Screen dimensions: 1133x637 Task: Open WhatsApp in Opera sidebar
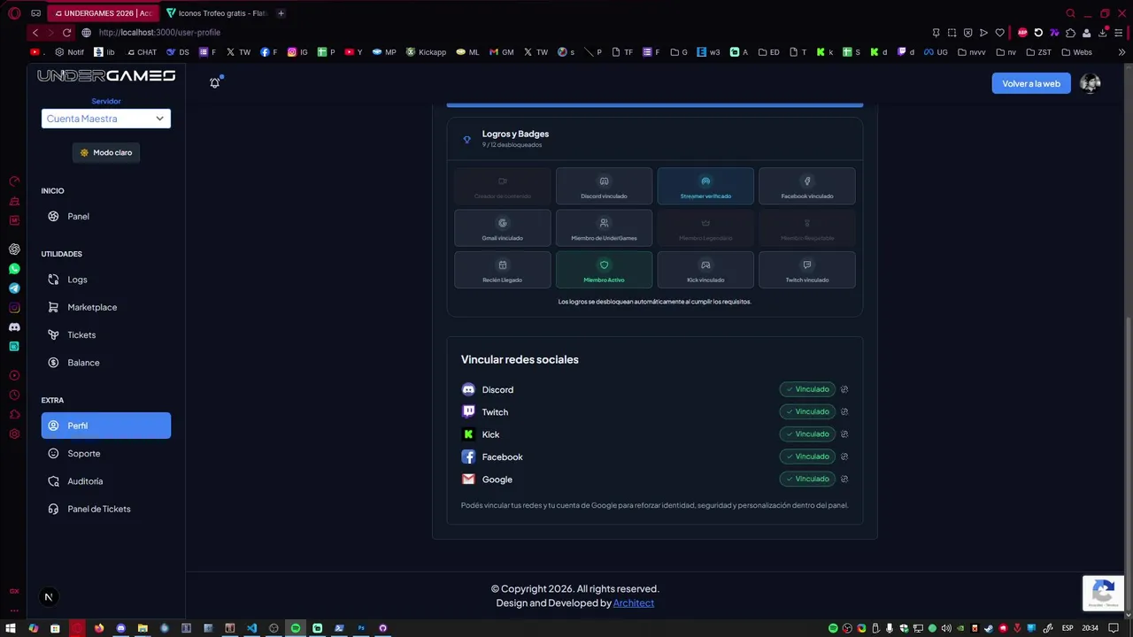14,269
